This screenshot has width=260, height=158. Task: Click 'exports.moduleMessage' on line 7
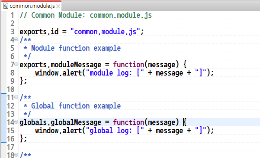[61, 65]
